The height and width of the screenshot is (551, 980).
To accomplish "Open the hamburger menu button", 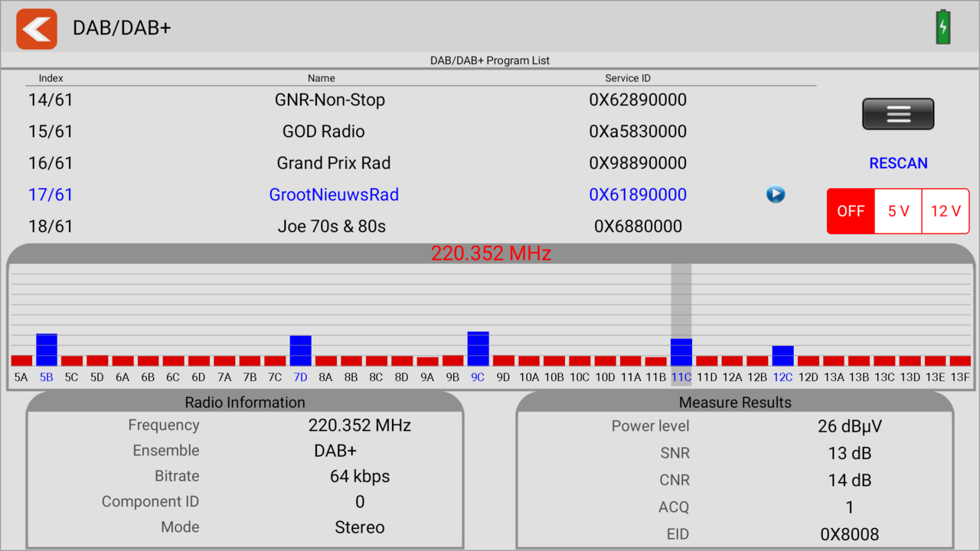I will tap(898, 114).
